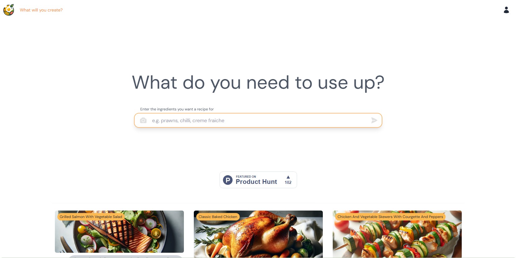Click the upvote triangle on Product Hunt badge
Viewport: 516px width, 258px height.
point(288,177)
